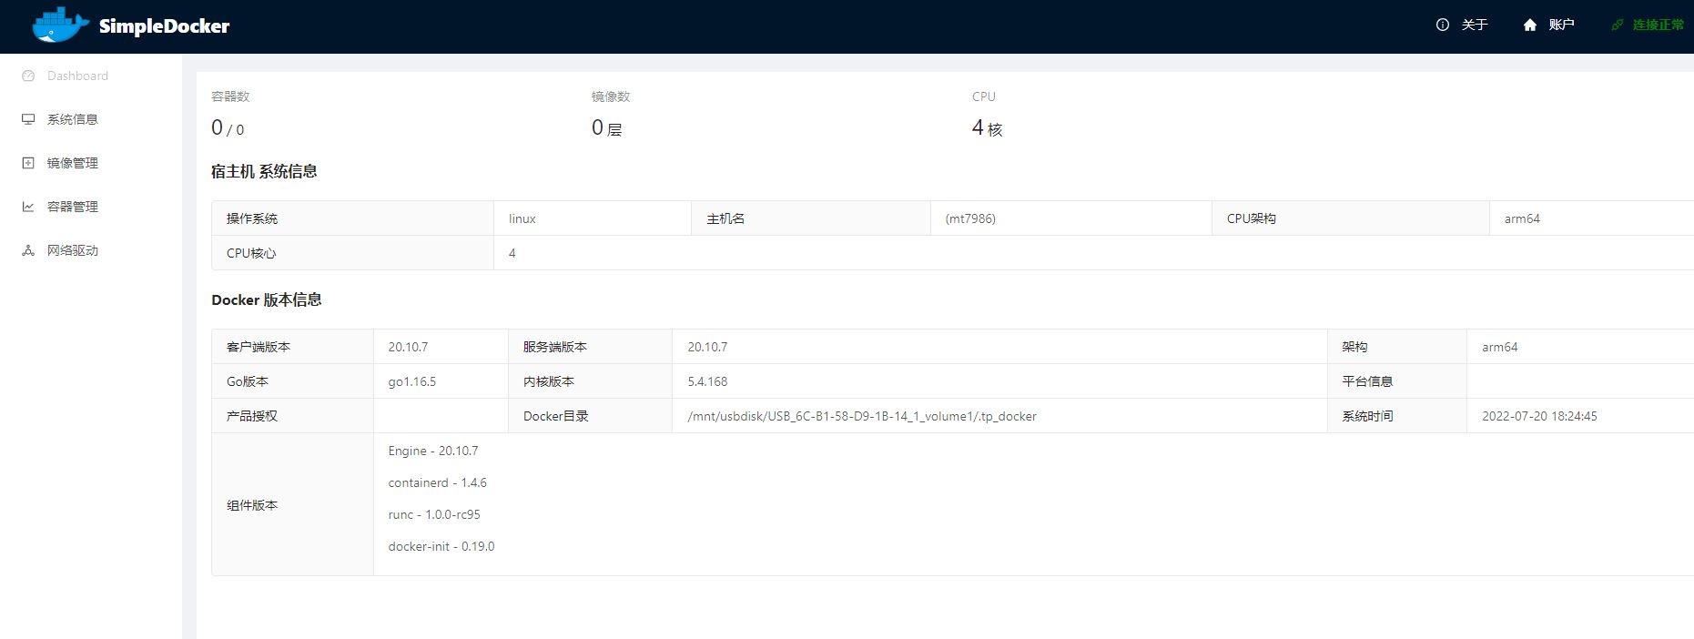Click the (mt7986) hostname value
Viewport: 1694px width, 639px height.
tap(970, 218)
